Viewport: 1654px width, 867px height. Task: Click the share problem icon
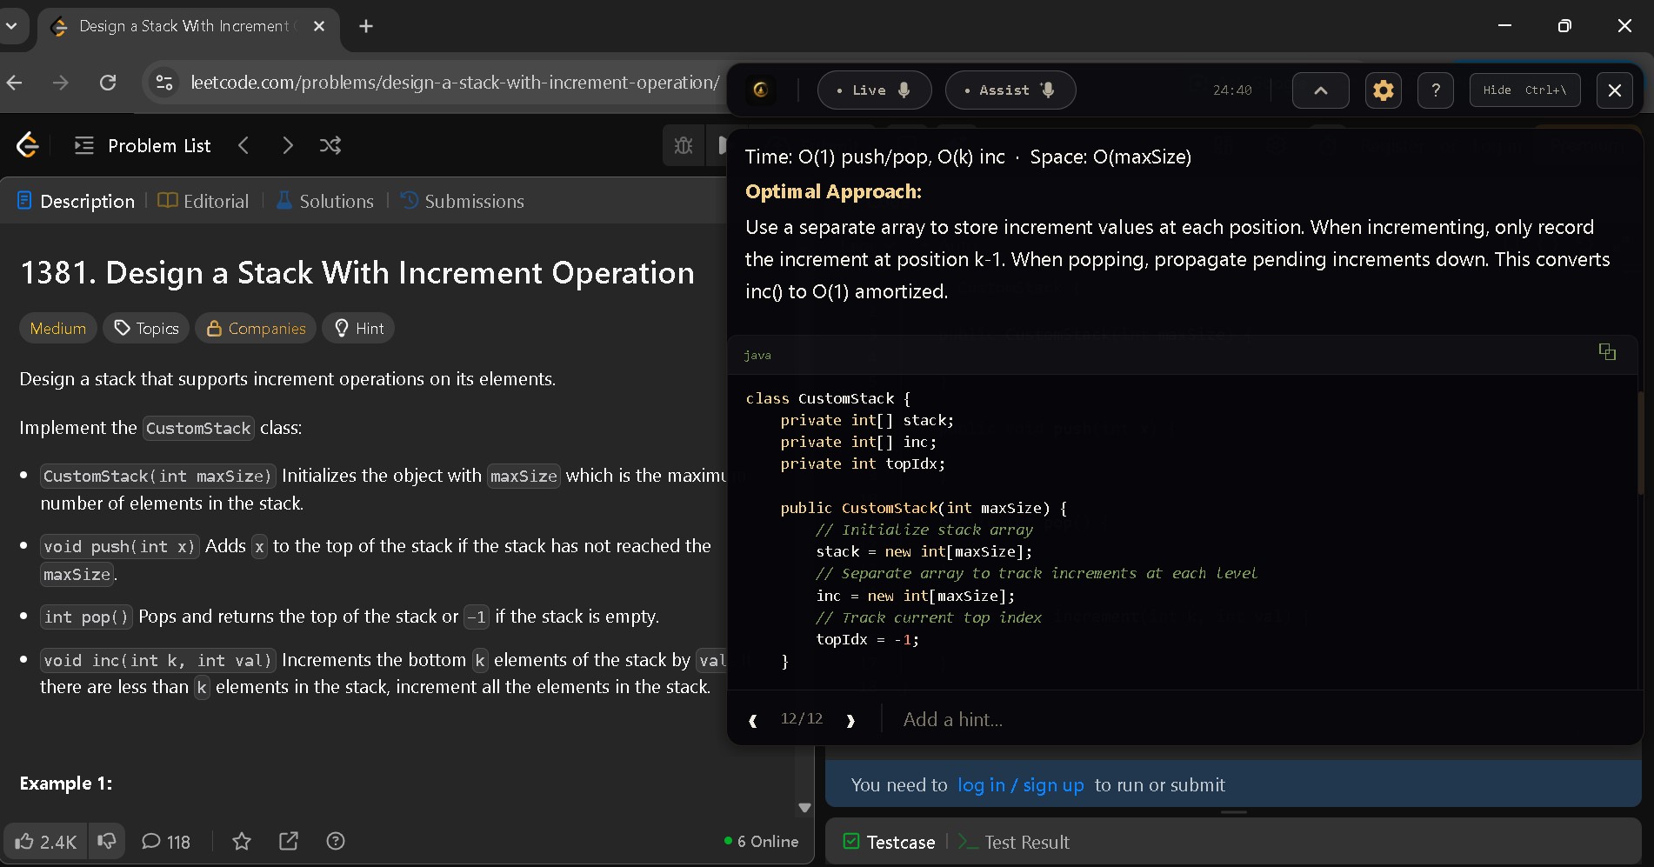(x=289, y=841)
